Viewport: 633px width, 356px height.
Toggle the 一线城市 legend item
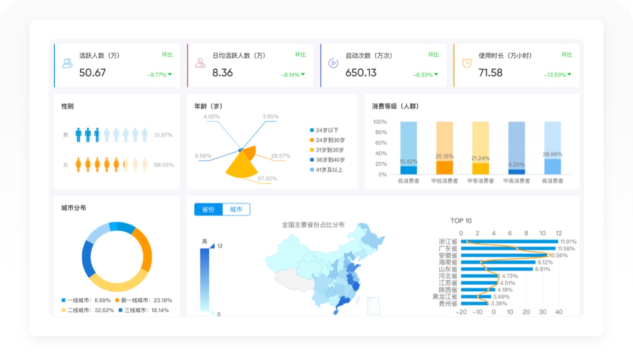[86, 300]
